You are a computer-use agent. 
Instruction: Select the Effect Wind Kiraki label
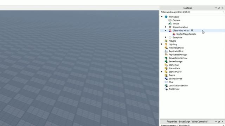pyautogui.click(x=181, y=30)
